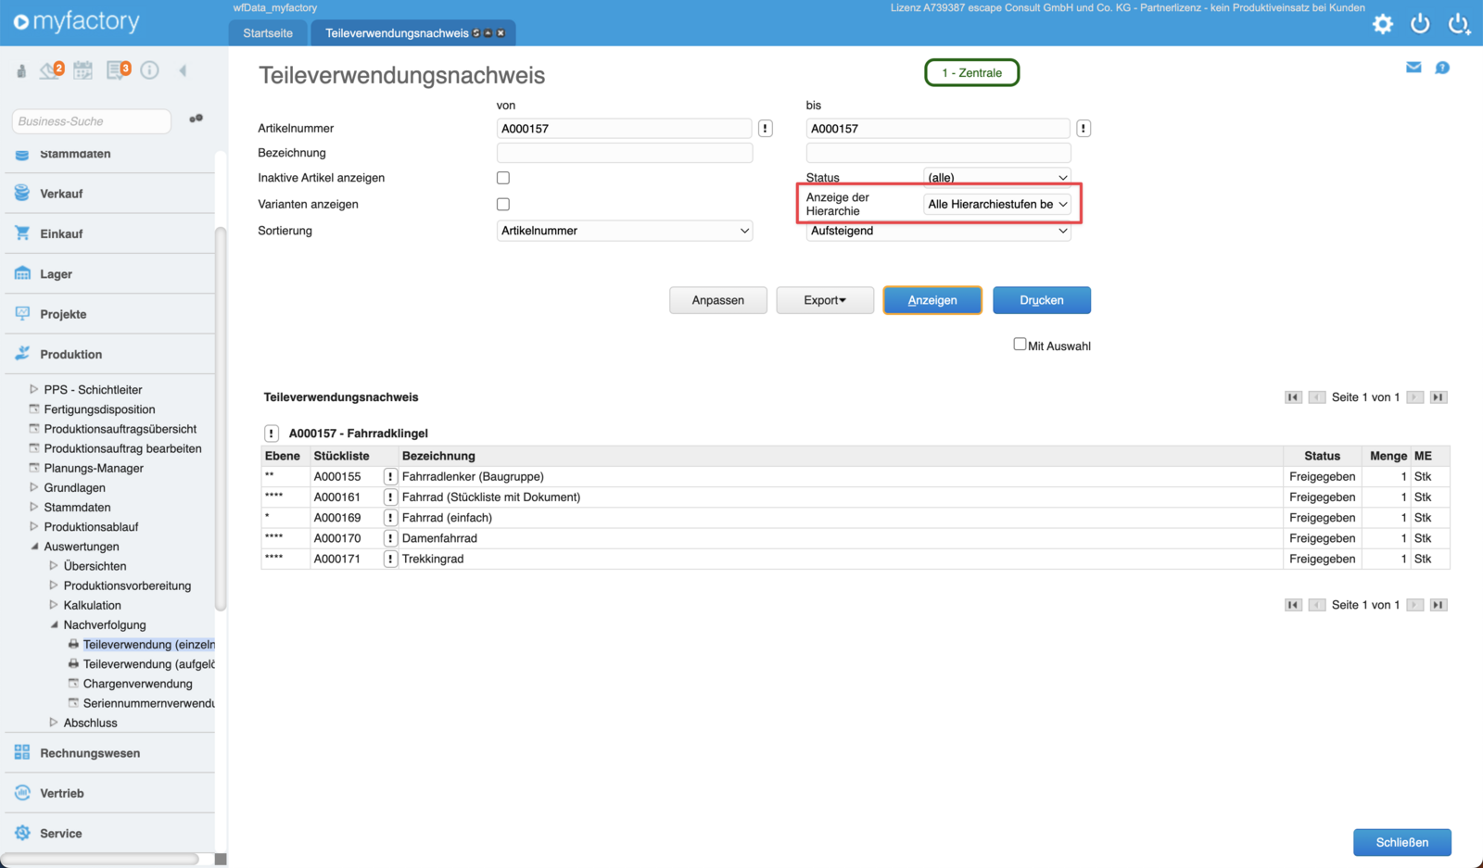Open Chargenverwendung in the tree
Image resolution: width=1483 pixels, height=868 pixels.
click(x=137, y=684)
